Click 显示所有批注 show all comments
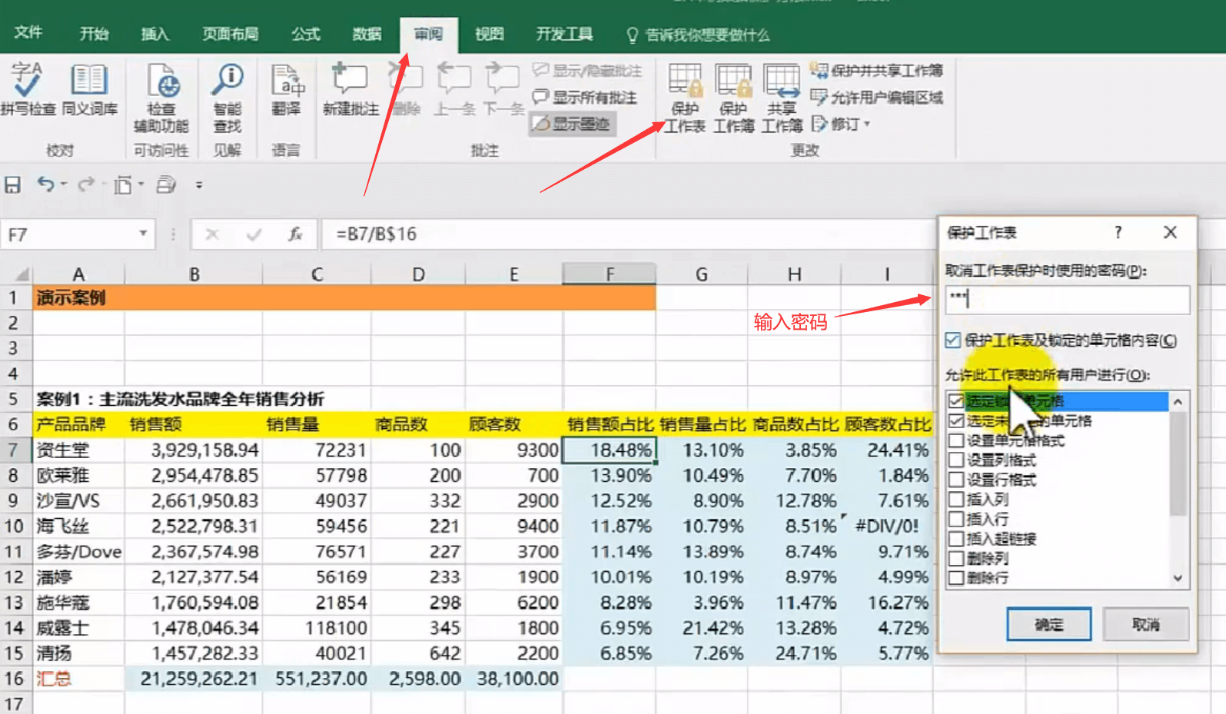Screen dimensions: 1226x714 [x=585, y=98]
